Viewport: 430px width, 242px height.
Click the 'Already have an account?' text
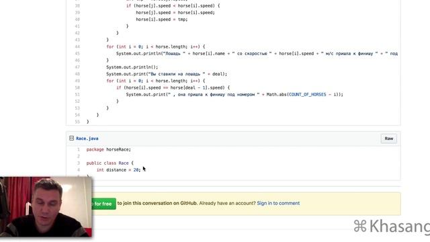click(227, 203)
